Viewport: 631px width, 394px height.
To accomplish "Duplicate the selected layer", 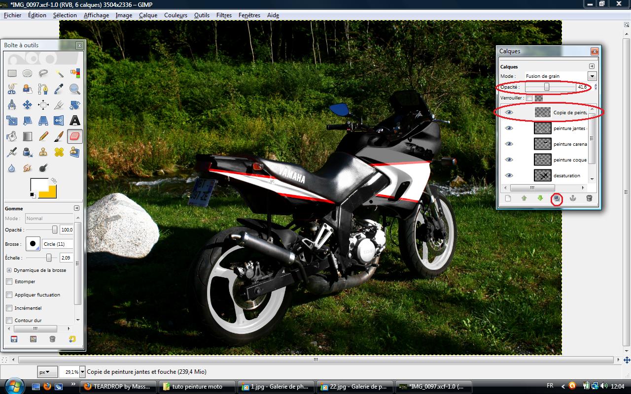I will point(557,198).
